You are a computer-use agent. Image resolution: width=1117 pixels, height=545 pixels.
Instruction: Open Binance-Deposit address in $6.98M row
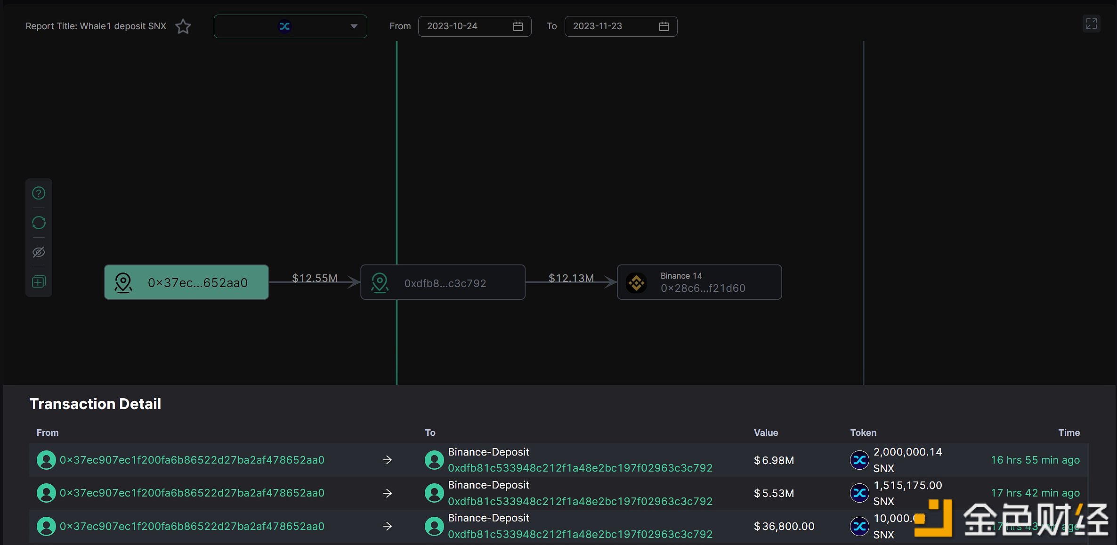coord(580,468)
